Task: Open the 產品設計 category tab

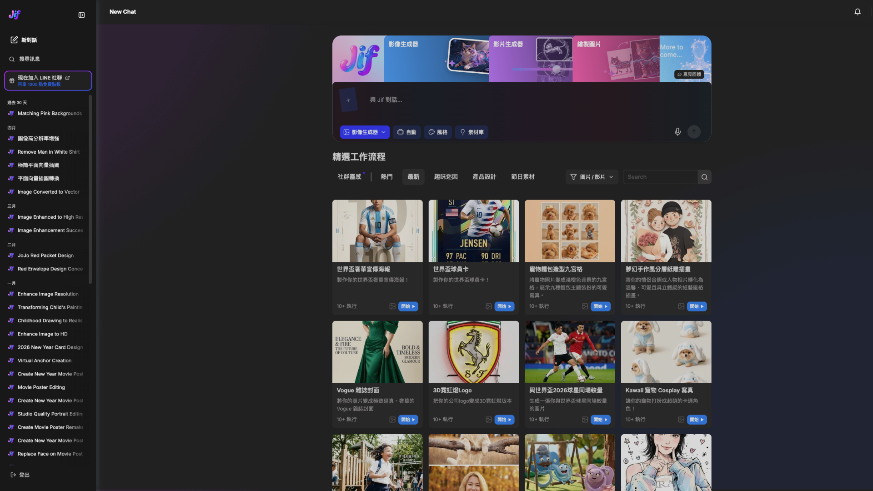Action: (x=484, y=177)
